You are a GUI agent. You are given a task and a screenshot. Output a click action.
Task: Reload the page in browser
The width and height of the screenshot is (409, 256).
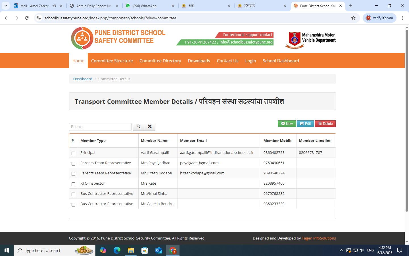[27, 18]
